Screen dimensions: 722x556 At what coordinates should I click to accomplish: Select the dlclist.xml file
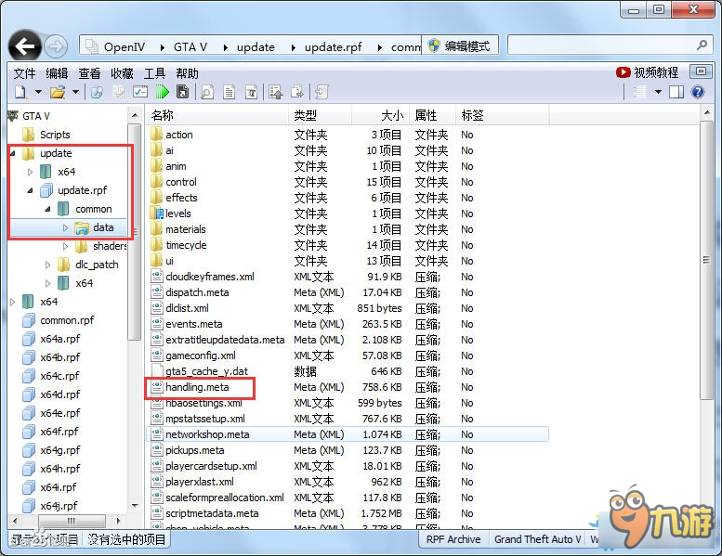click(x=187, y=308)
